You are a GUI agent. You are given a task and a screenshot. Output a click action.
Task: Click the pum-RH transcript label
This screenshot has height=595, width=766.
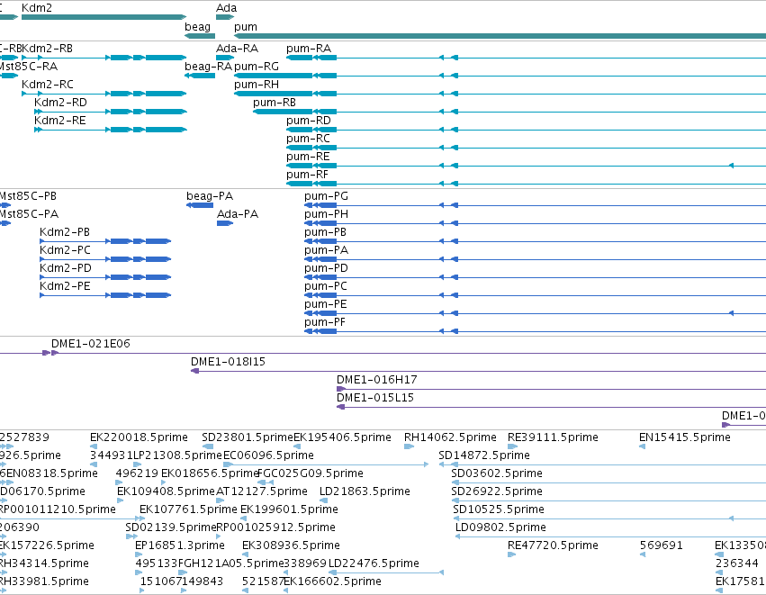(257, 85)
